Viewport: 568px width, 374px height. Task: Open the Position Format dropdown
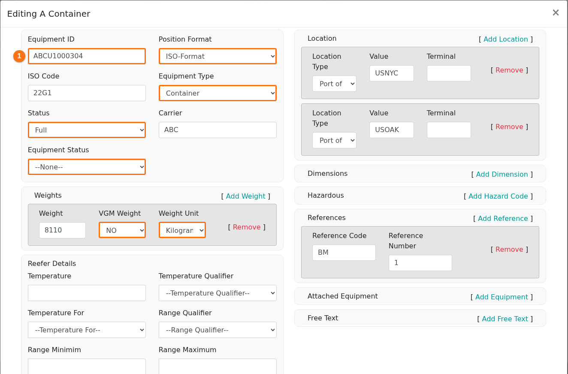pyautogui.click(x=218, y=56)
